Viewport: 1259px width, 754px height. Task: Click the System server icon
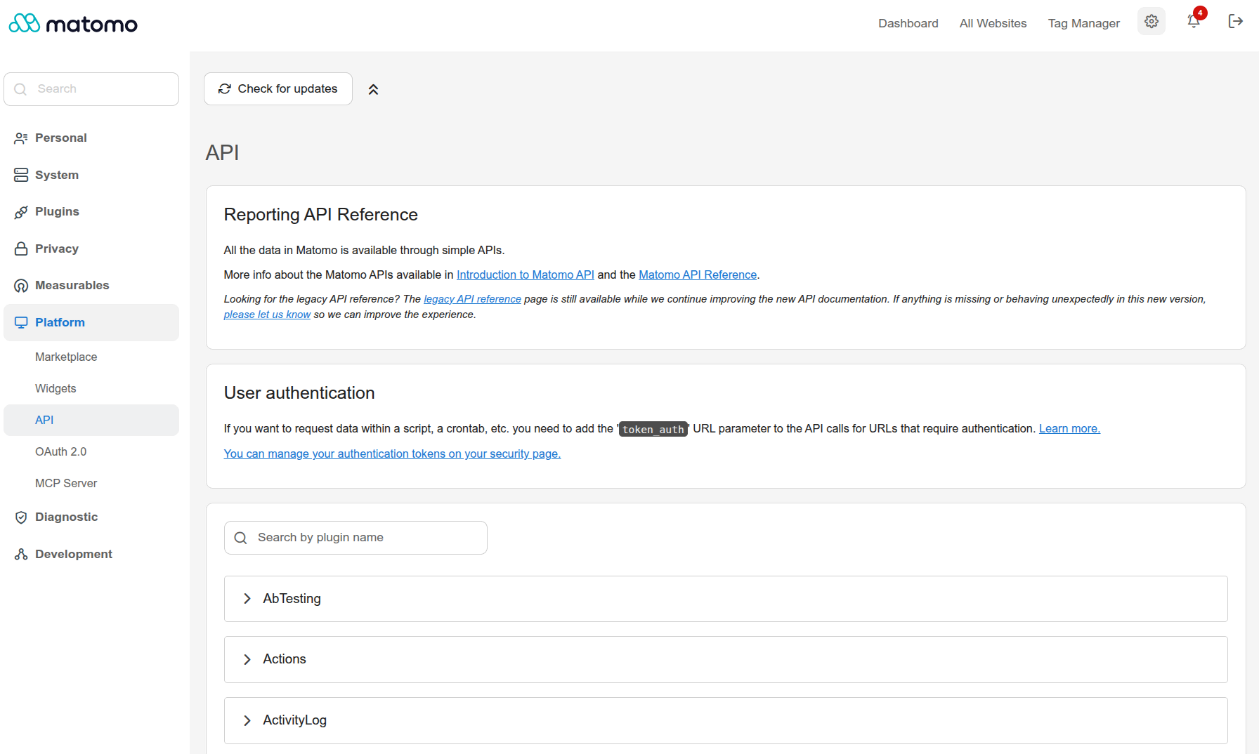click(x=21, y=175)
